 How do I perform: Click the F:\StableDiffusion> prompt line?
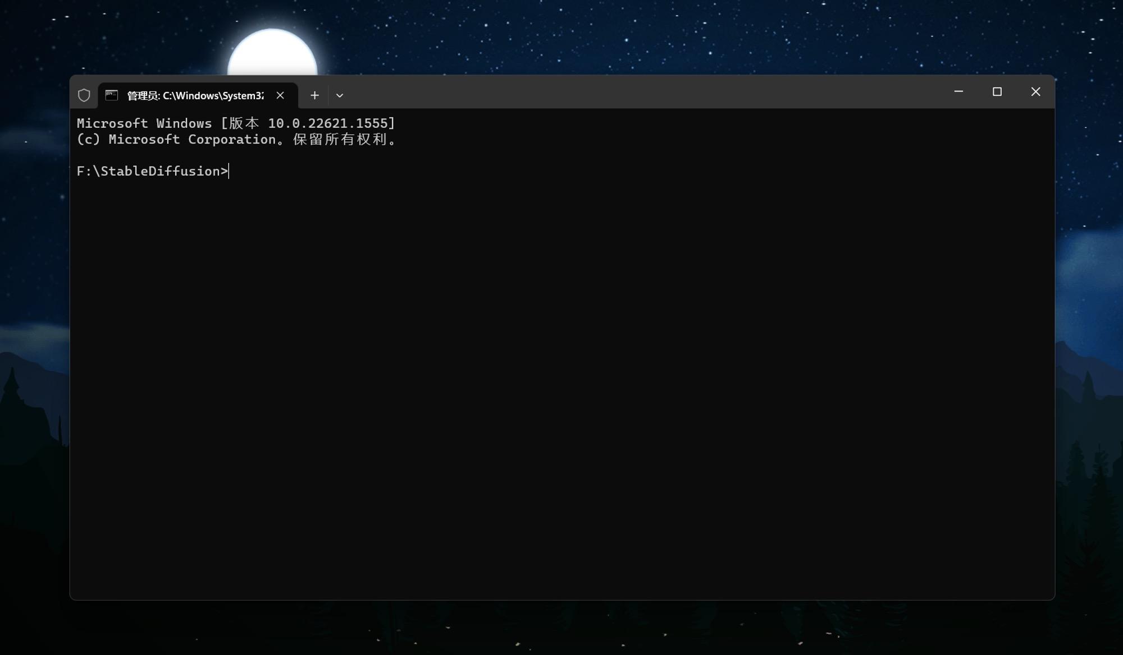152,171
